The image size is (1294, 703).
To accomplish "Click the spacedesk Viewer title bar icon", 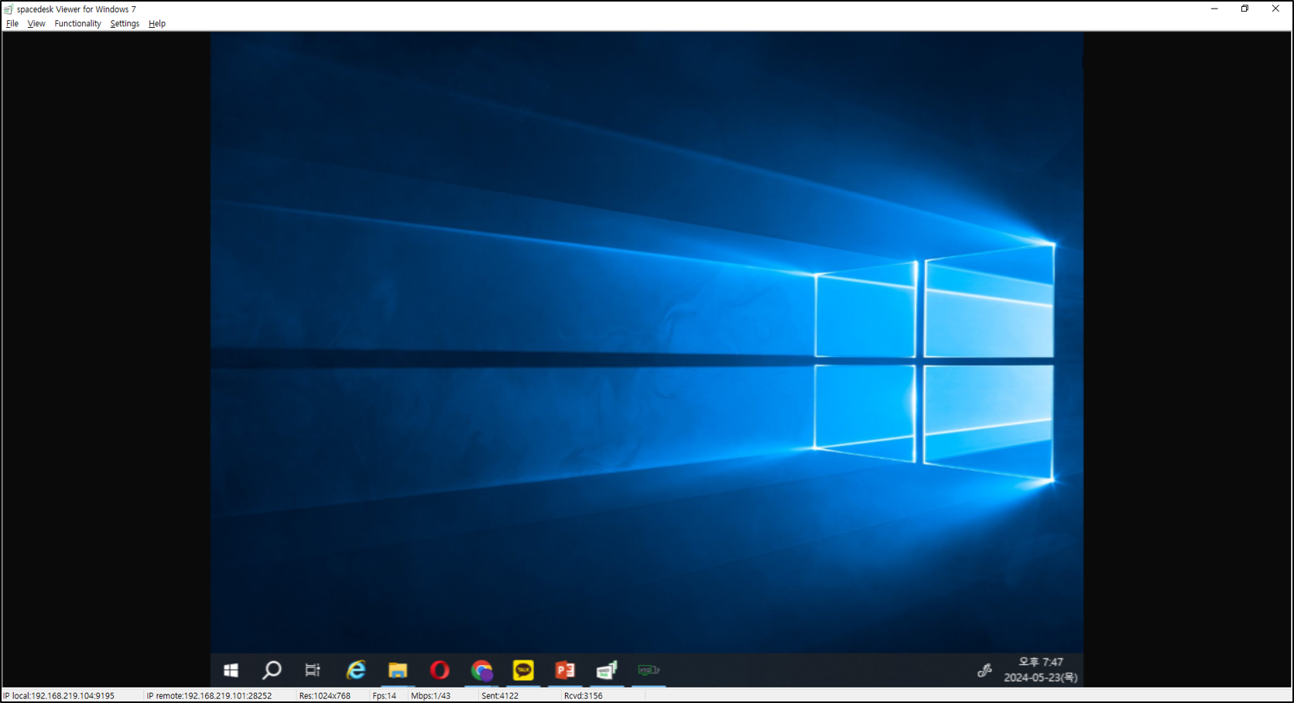I will click(x=9, y=9).
